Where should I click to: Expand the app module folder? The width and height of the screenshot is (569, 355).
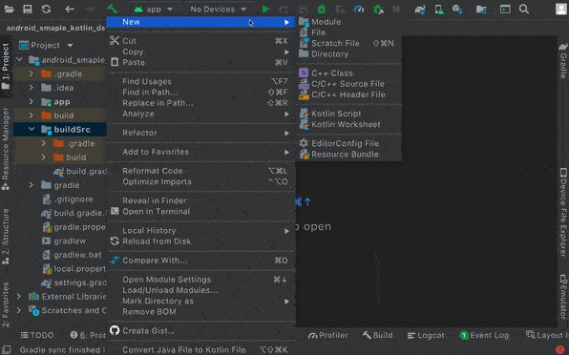pos(32,101)
